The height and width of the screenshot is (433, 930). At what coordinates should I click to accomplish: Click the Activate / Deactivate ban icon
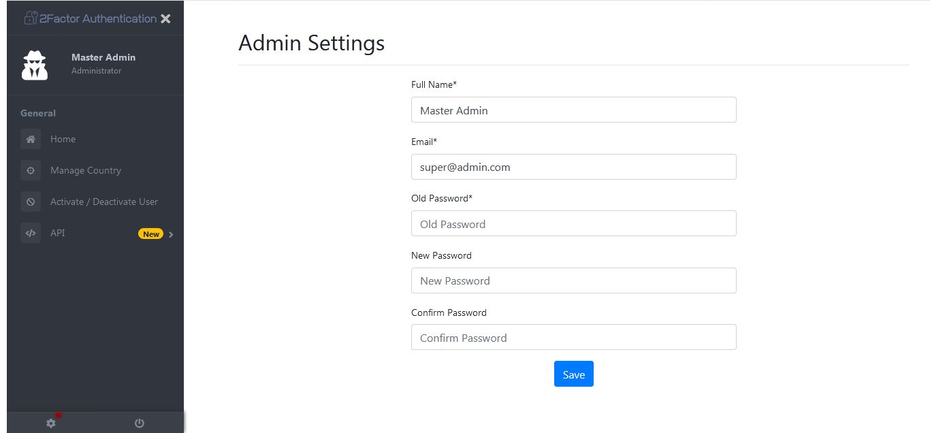pyautogui.click(x=31, y=202)
